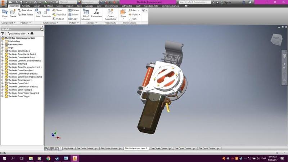288x162 pixels.
Task: Click the Show Sick relationships icon
Action: point(54,14)
